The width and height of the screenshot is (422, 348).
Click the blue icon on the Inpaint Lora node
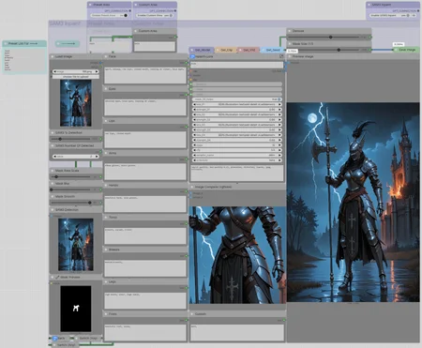point(192,56)
